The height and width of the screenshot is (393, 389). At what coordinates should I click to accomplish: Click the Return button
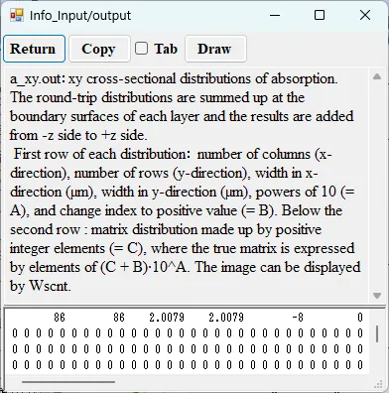click(x=34, y=49)
